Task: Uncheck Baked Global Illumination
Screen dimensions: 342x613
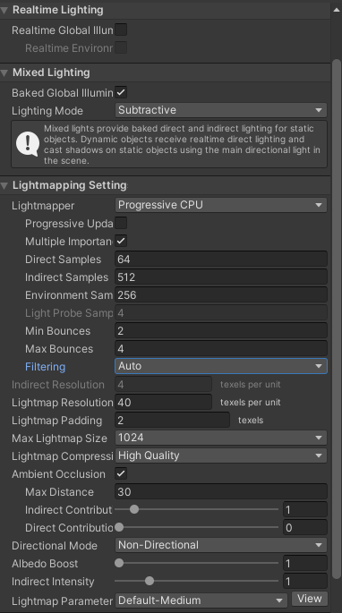Action: [x=121, y=93]
